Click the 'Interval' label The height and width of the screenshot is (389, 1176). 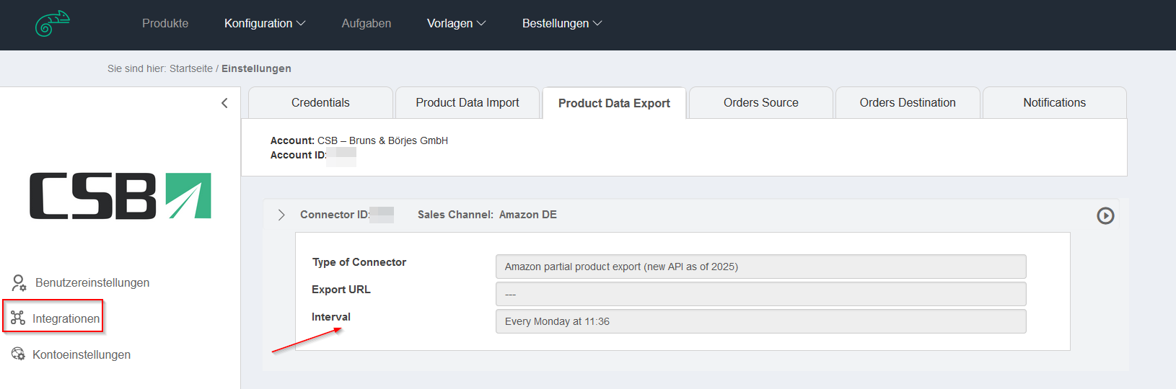(x=331, y=317)
